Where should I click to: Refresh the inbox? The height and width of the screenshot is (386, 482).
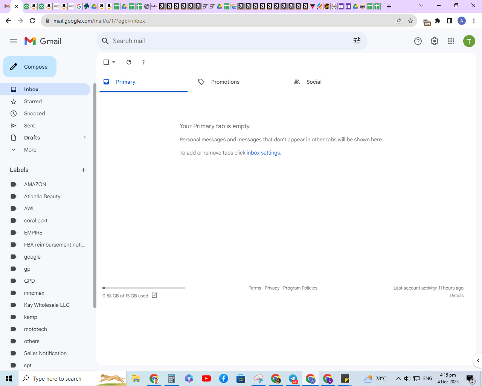click(129, 62)
